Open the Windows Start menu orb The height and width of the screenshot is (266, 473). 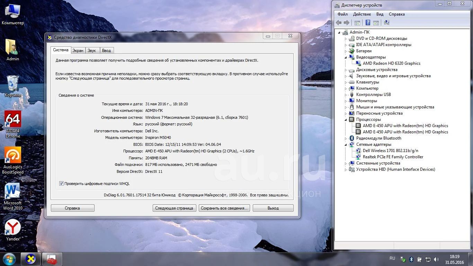(9, 259)
